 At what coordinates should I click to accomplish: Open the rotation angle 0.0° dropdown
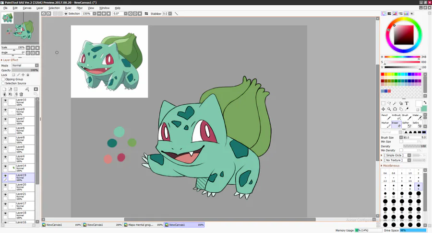tap(126, 13)
